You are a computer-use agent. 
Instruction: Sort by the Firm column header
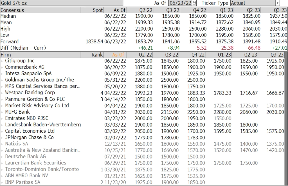[40, 55]
